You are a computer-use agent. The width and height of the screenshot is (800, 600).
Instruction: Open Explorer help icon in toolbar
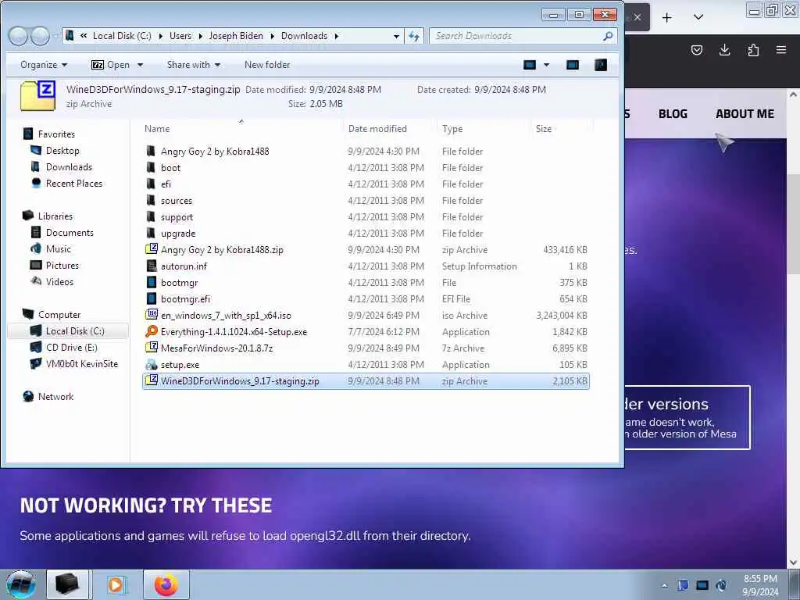[x=601, y=65]
